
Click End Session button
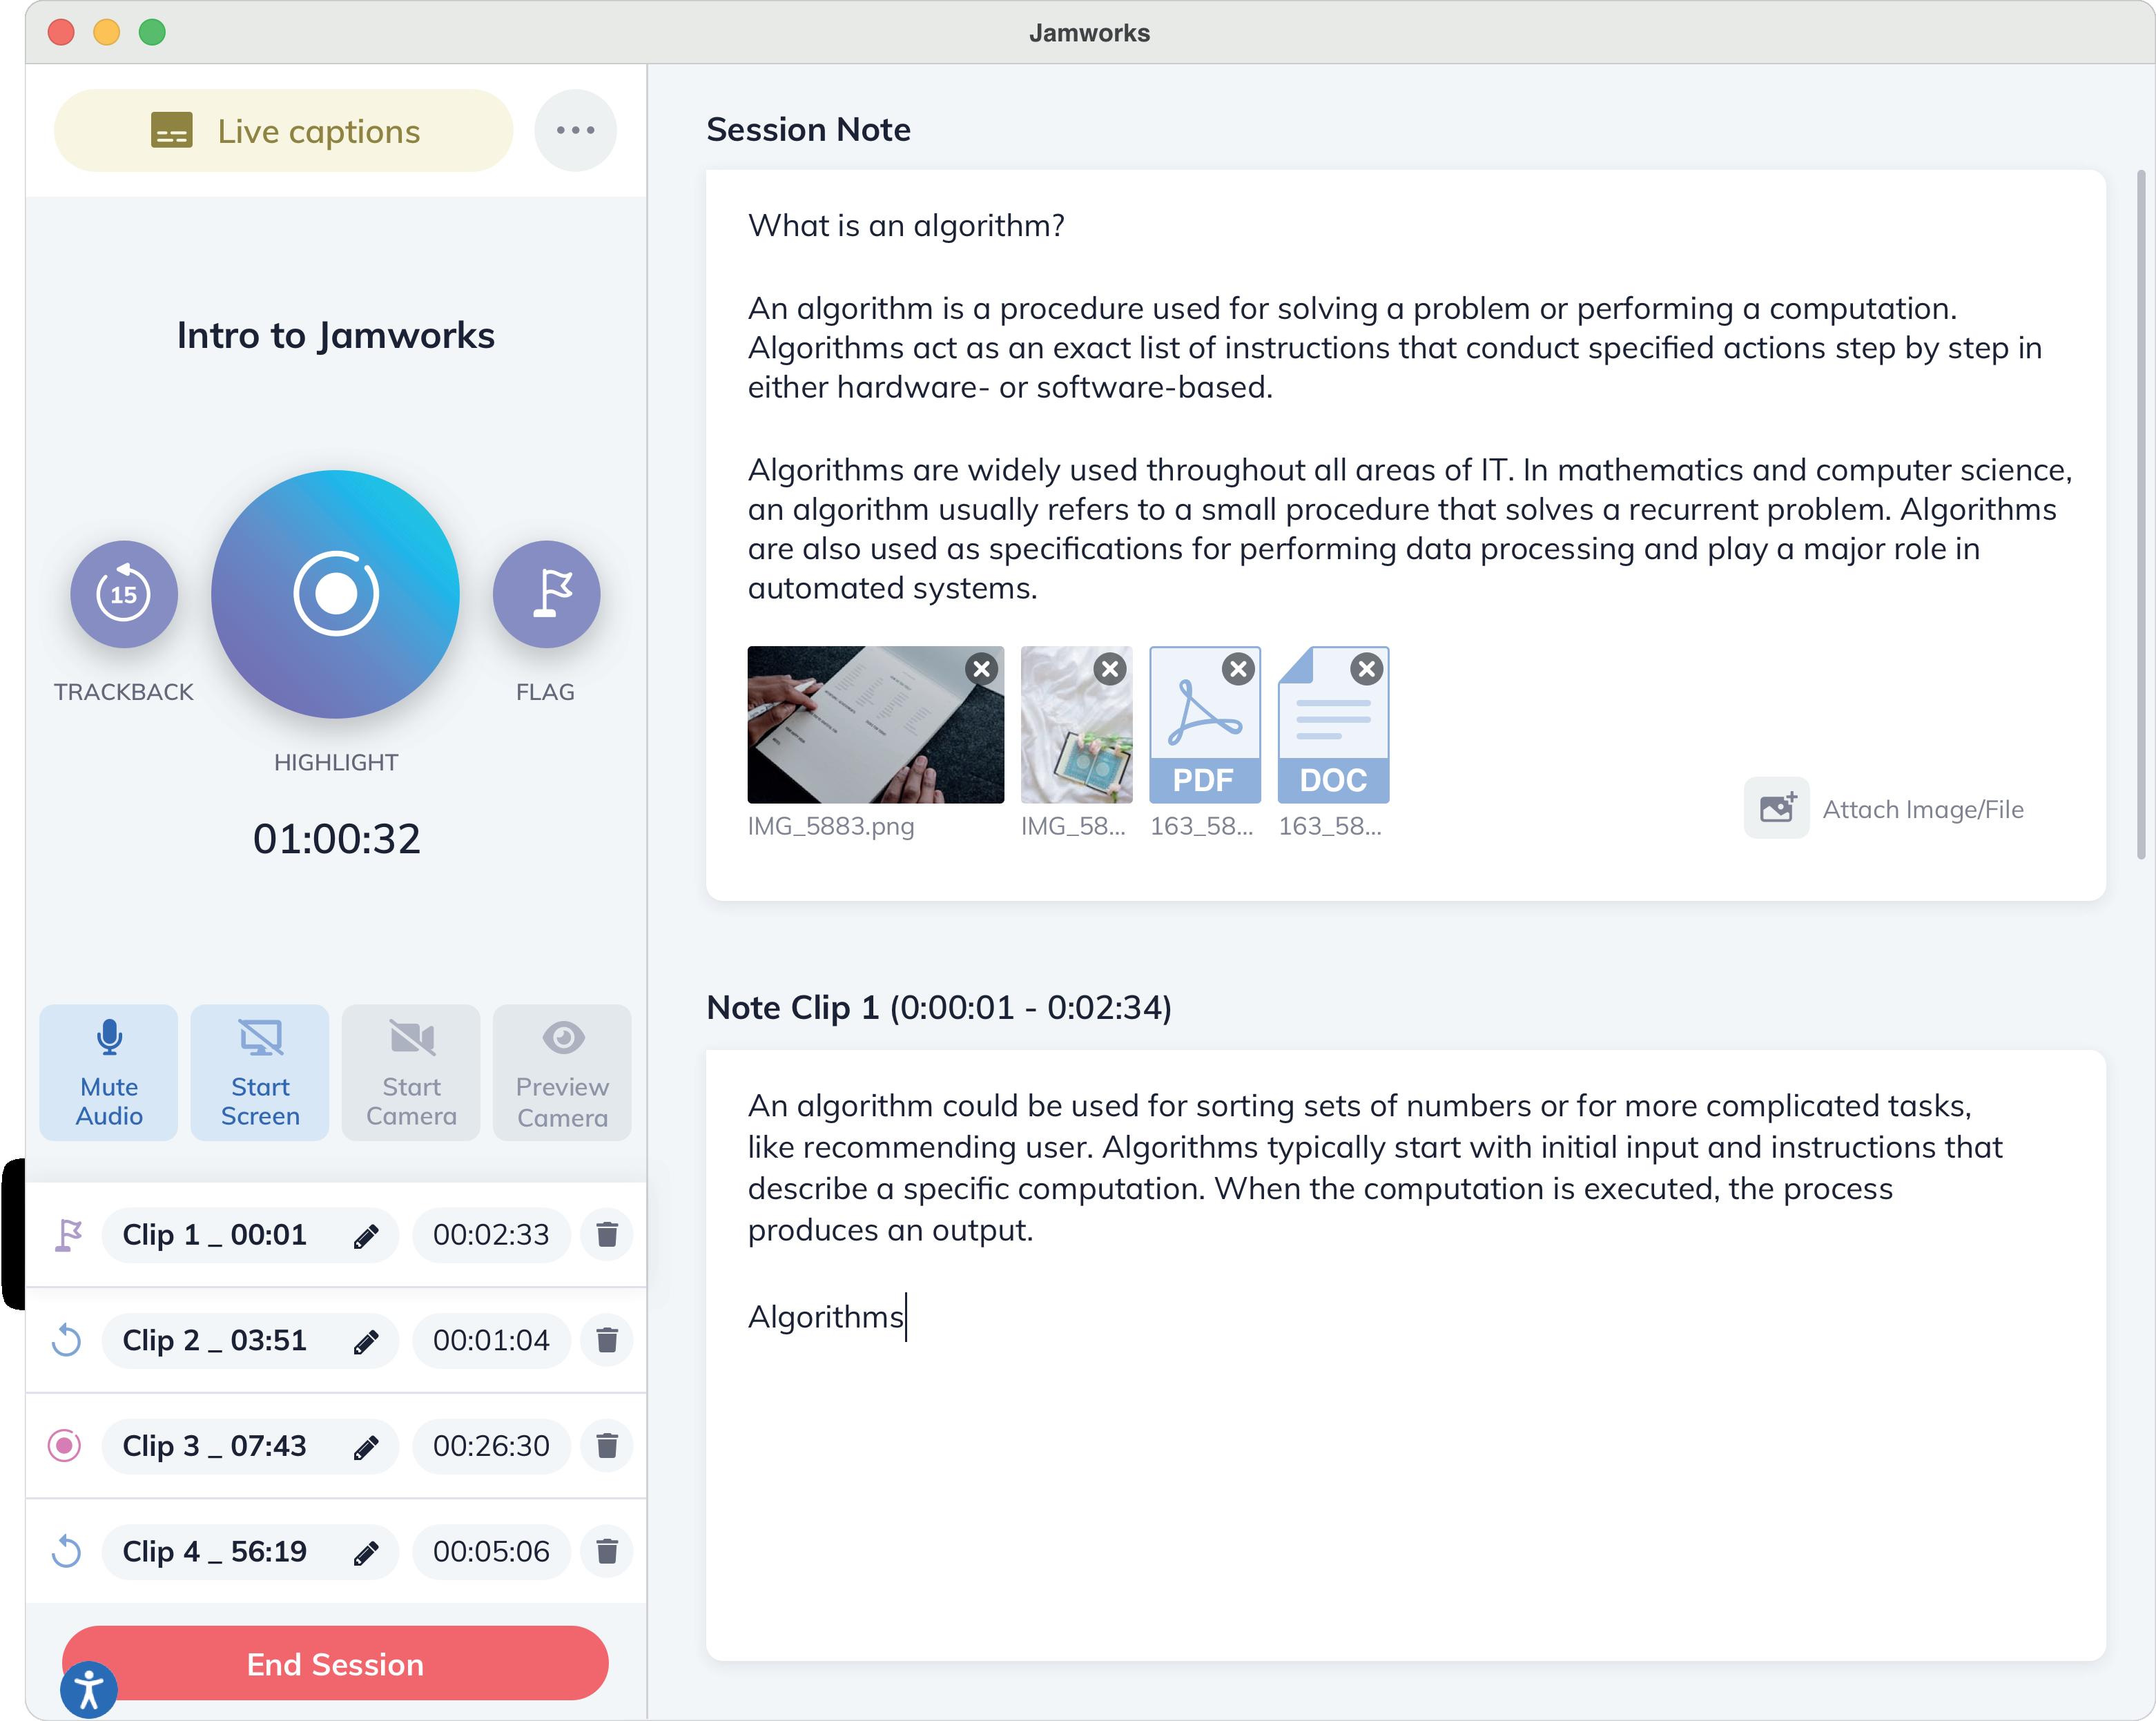pos(336,1663)
